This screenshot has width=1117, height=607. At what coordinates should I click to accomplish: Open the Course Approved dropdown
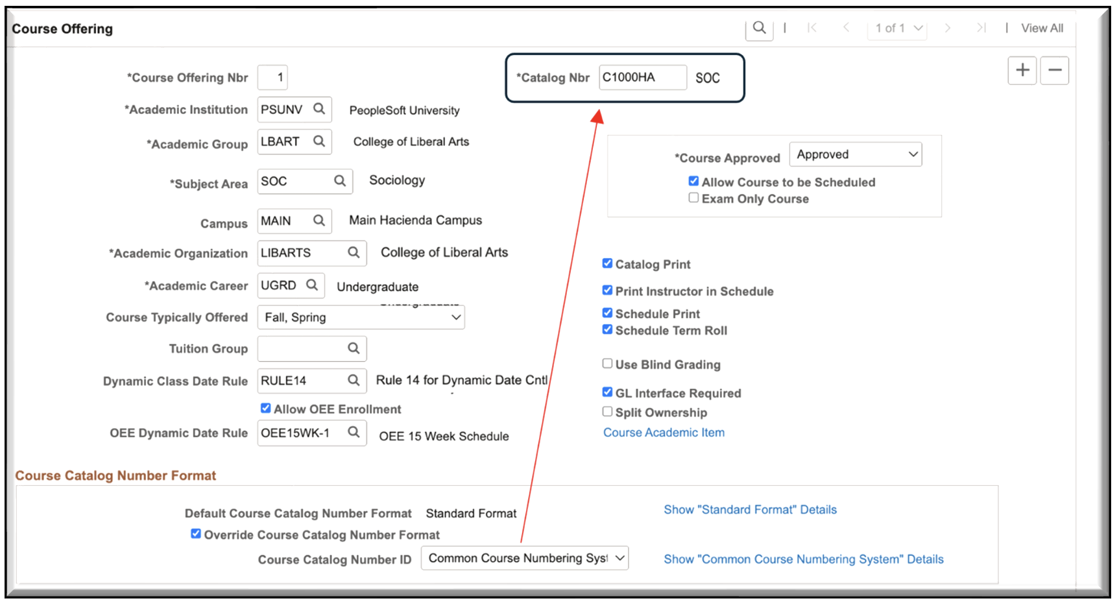point(856,154)
